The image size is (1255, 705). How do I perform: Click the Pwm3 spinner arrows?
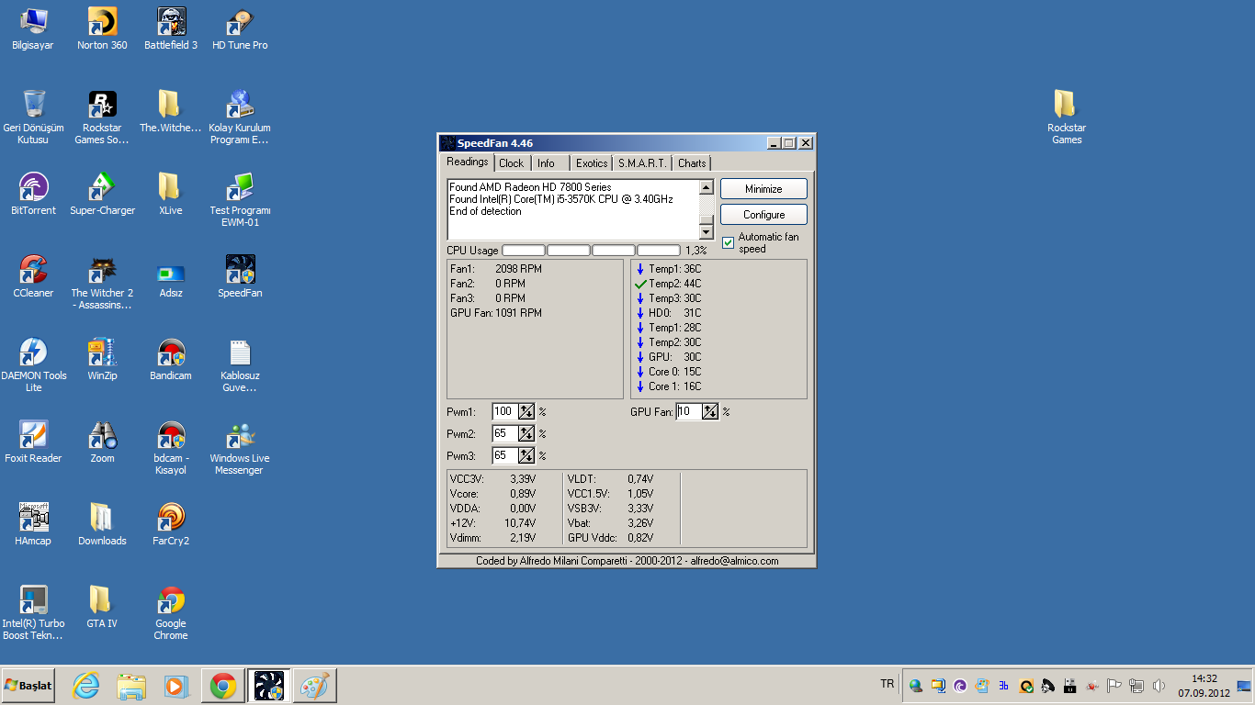pos(526,456)
